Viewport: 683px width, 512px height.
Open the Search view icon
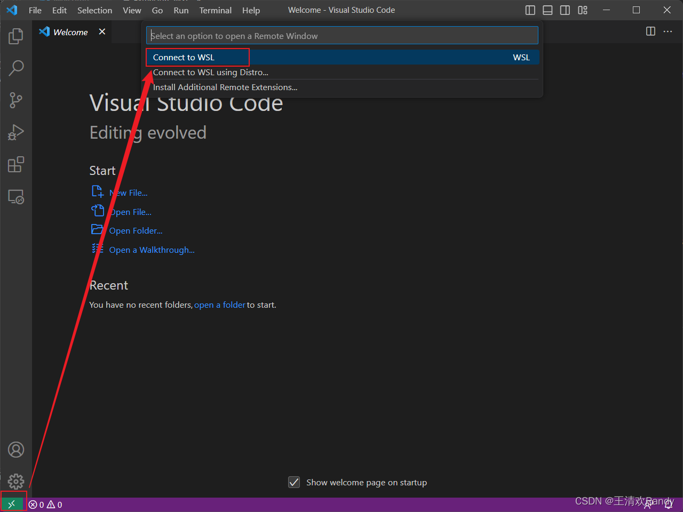click(x=16, y=68)
